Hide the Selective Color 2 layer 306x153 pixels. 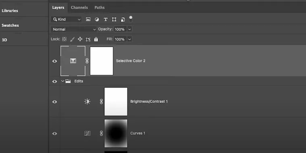(55, 61)
